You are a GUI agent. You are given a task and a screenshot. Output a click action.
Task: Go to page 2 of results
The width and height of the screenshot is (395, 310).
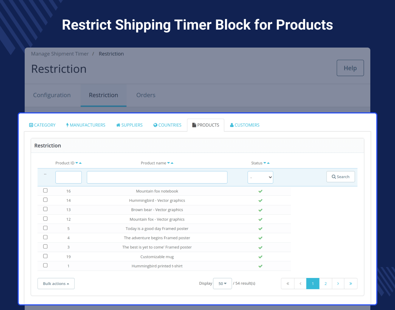pyautogui.click(x=326, y=284)
